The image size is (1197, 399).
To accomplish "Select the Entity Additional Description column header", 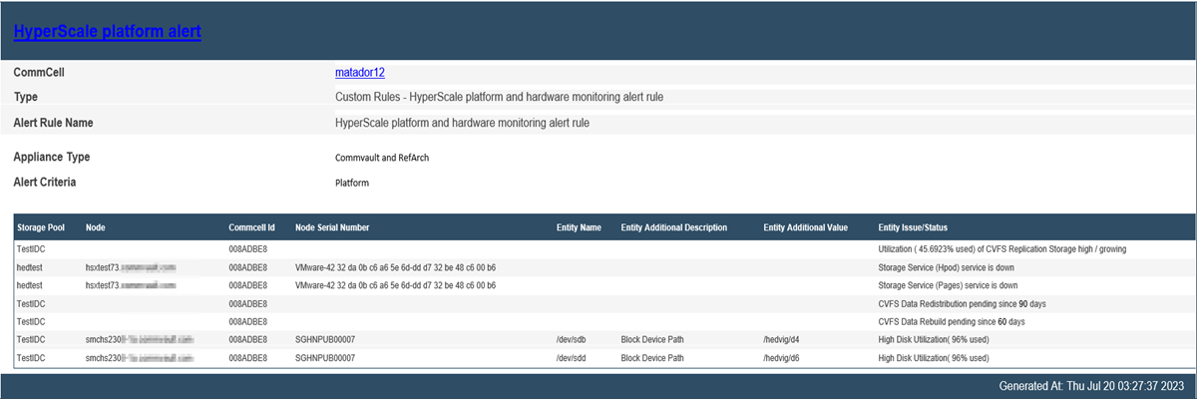I will [673, 227].
